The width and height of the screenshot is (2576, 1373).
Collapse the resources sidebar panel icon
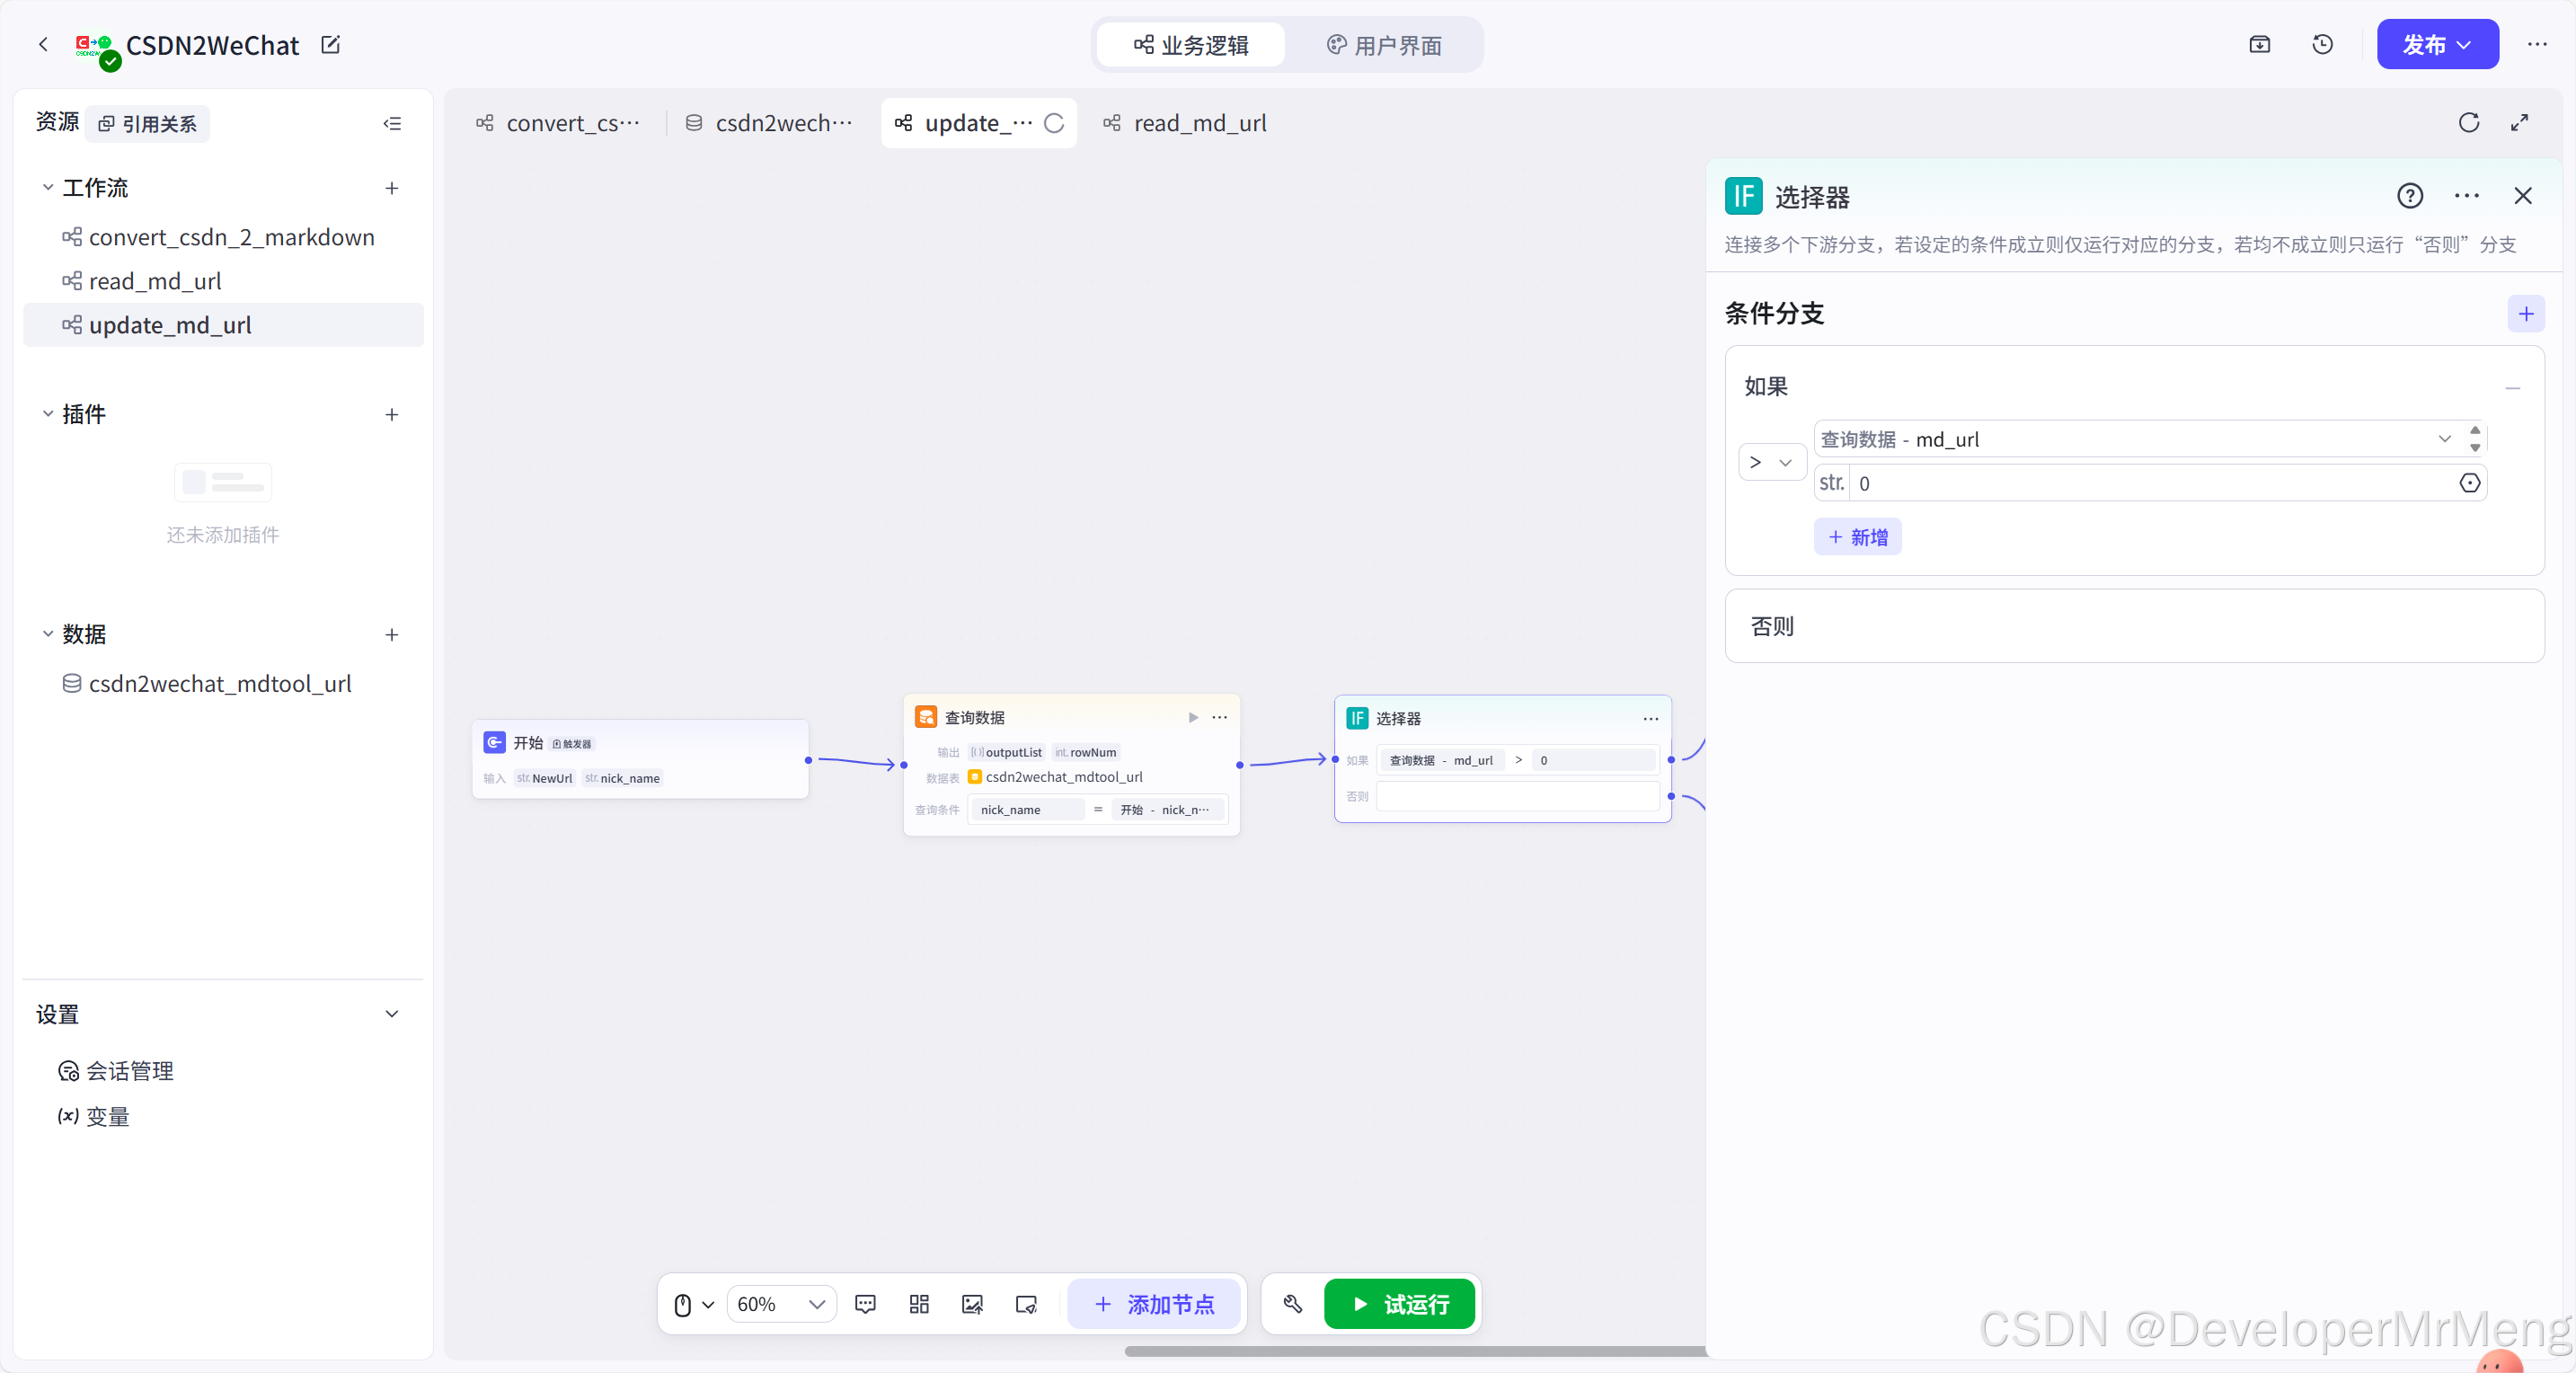click(x=392, y=124)
